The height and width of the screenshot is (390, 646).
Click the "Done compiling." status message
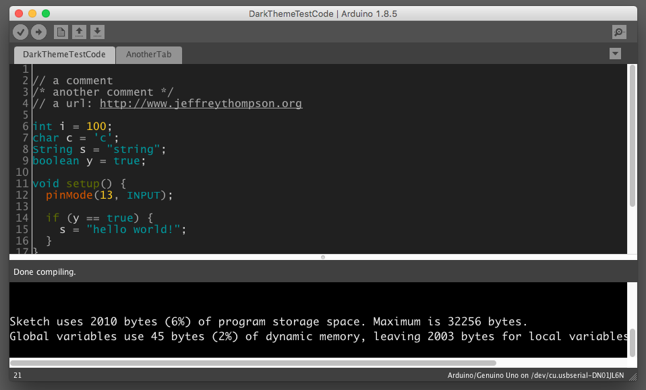45,272
